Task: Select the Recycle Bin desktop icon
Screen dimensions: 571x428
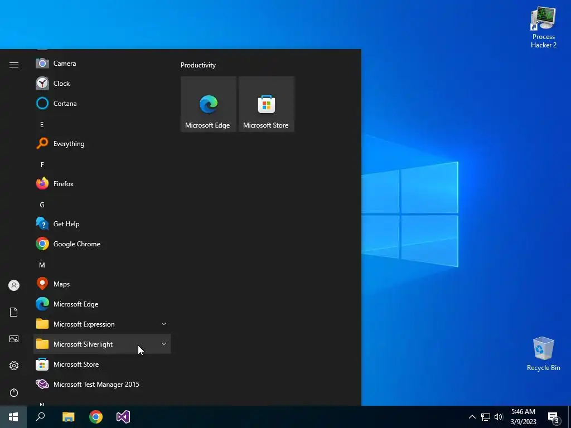Action: coord(543,354)
